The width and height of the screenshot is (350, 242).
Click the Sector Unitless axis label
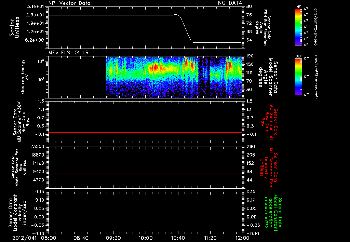point(14,27)
